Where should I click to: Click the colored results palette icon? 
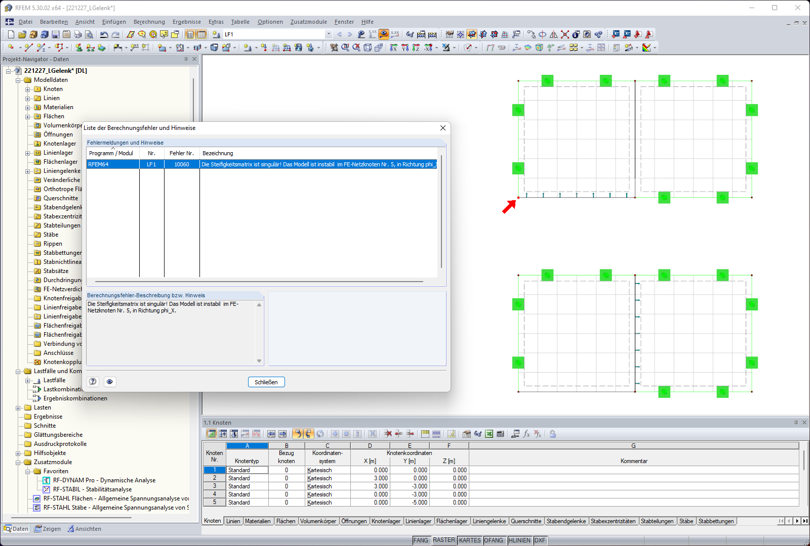pos(646,48)
